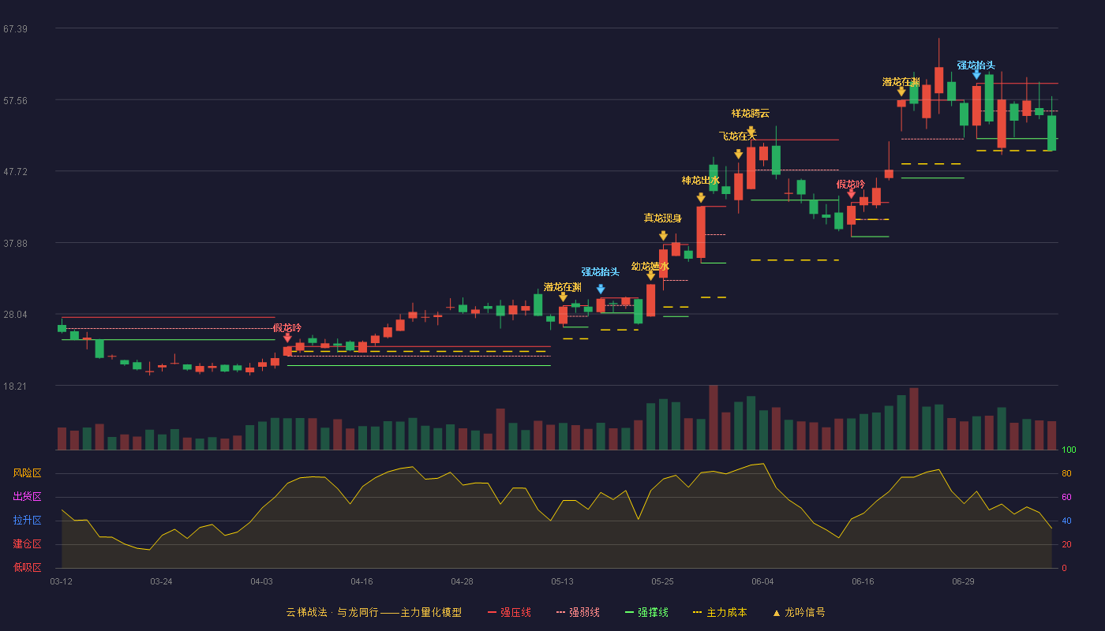1105x631 pixels.
Task: Click the 建仓区 zone label
Action: (x=27, y=544)
